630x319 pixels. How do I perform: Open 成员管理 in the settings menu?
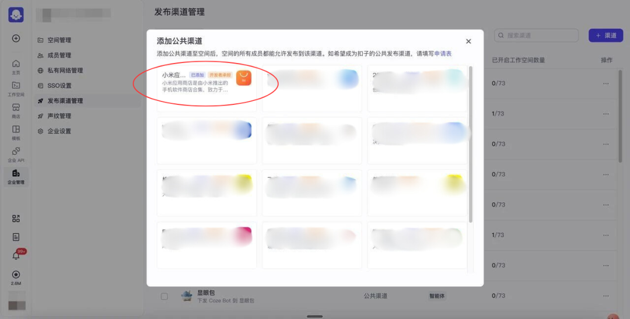[x=60, y=55]
